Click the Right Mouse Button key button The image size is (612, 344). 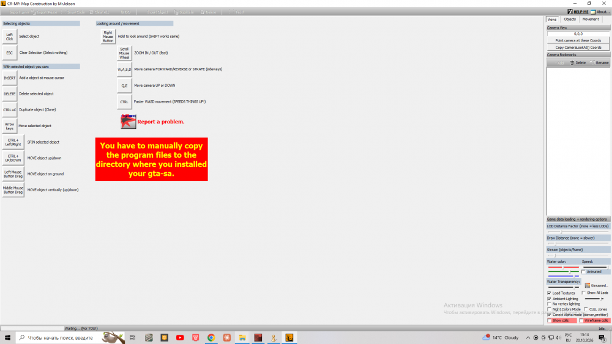108,37
